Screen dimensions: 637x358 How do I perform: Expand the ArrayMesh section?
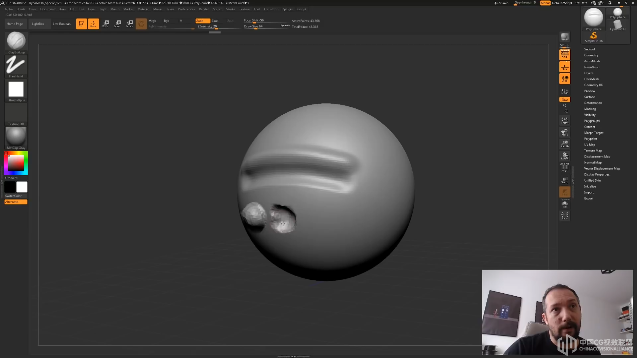[592, 61]
